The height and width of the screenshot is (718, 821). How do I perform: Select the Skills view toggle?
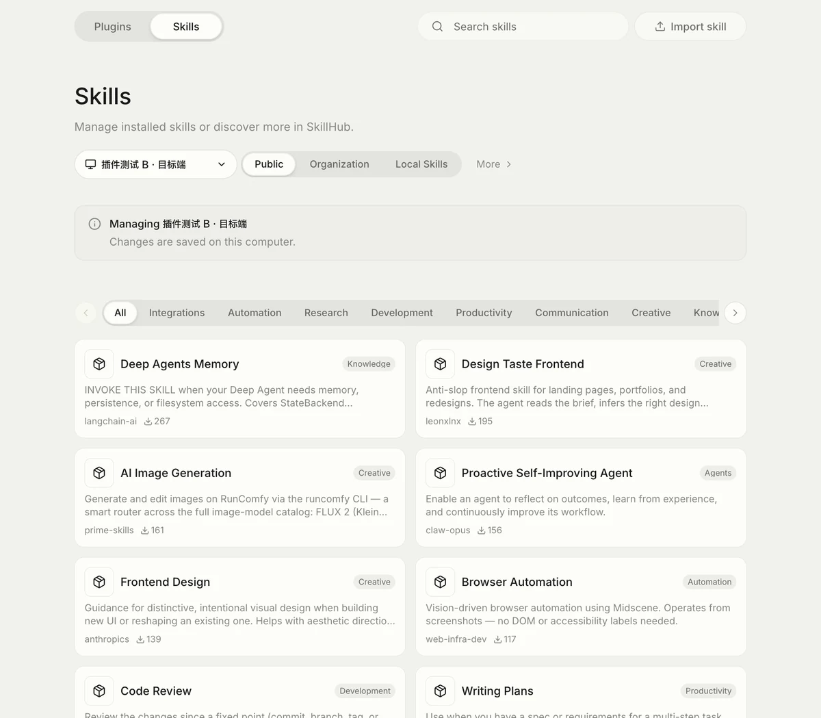[186, 27]
